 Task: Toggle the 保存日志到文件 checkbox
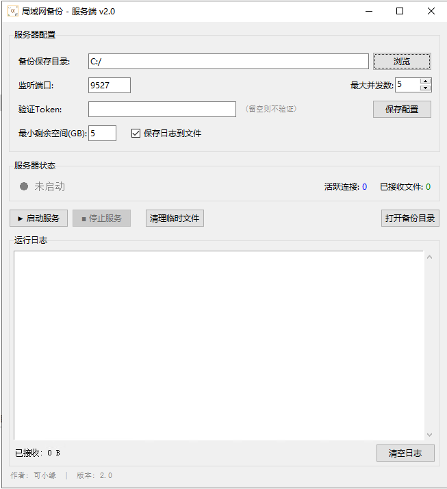pos(136,134)
